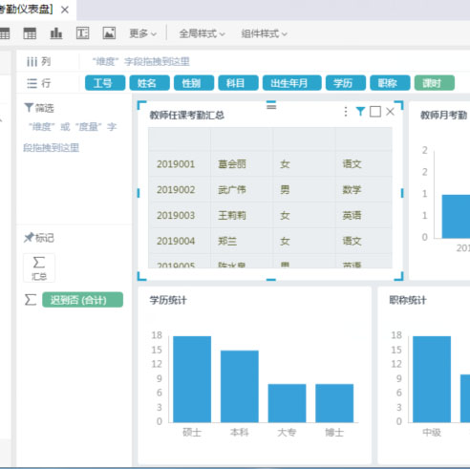The height and width of the screenshot is (469, 470).
Task: Open the 组件样式 dropdown
Action: (264, 33)
